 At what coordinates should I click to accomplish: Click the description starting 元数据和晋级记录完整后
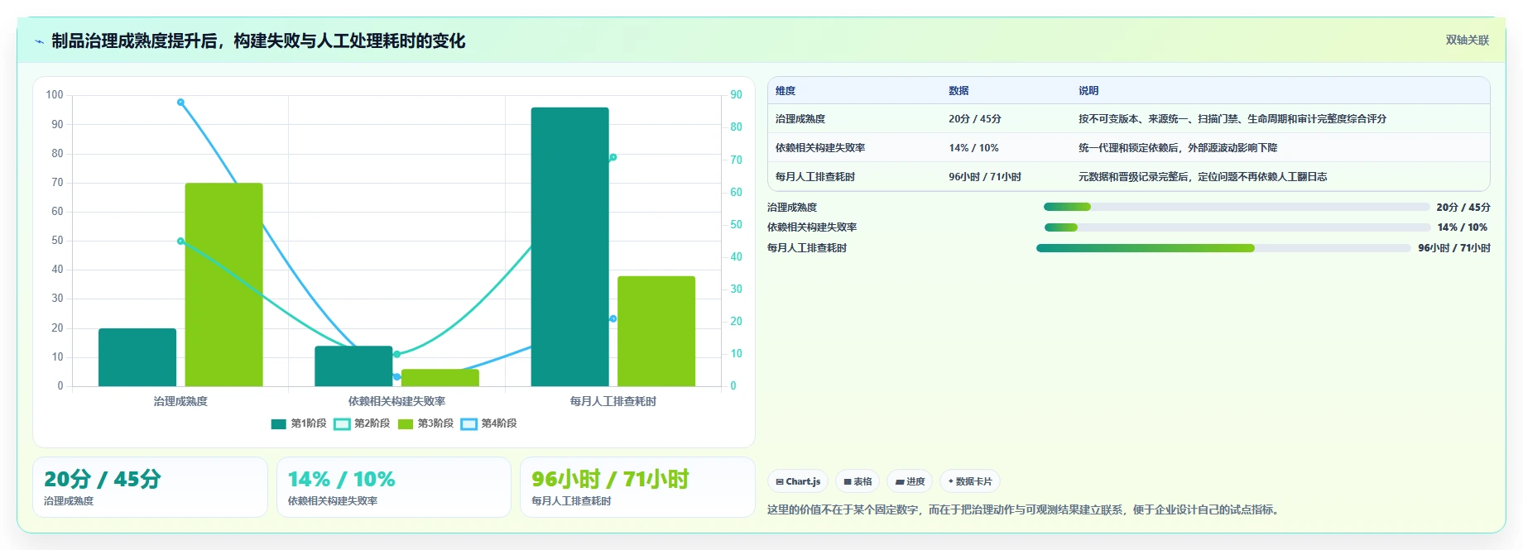[1203, 177]
